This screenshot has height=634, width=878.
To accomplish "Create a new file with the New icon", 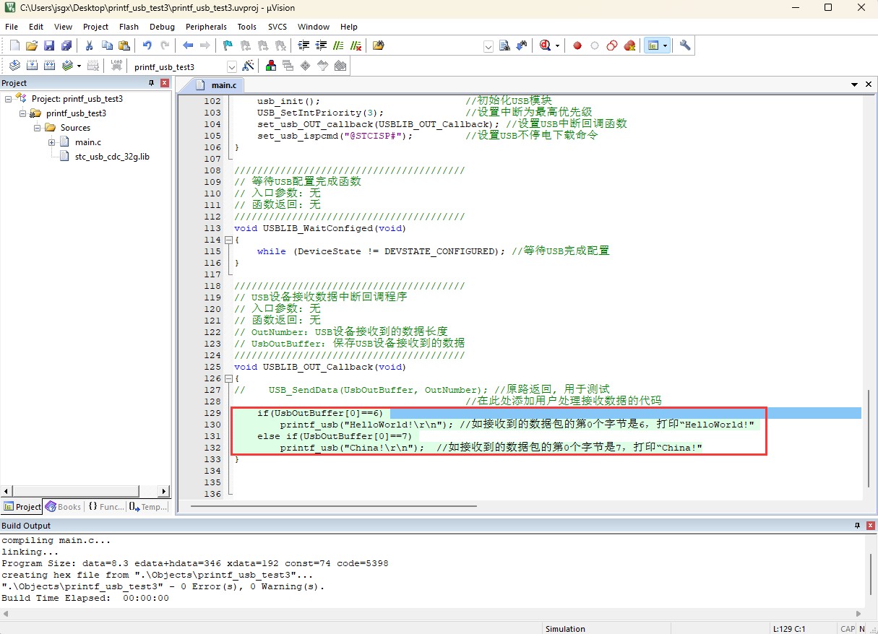I will [14, 45].
